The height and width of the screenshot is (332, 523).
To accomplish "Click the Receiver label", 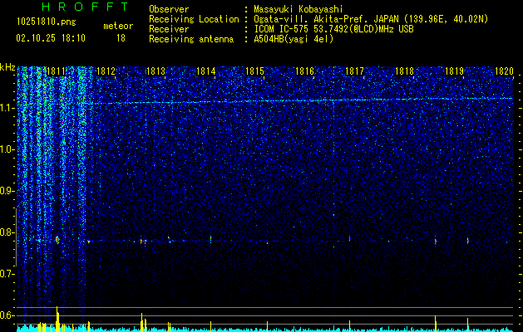I will [169, 29].
